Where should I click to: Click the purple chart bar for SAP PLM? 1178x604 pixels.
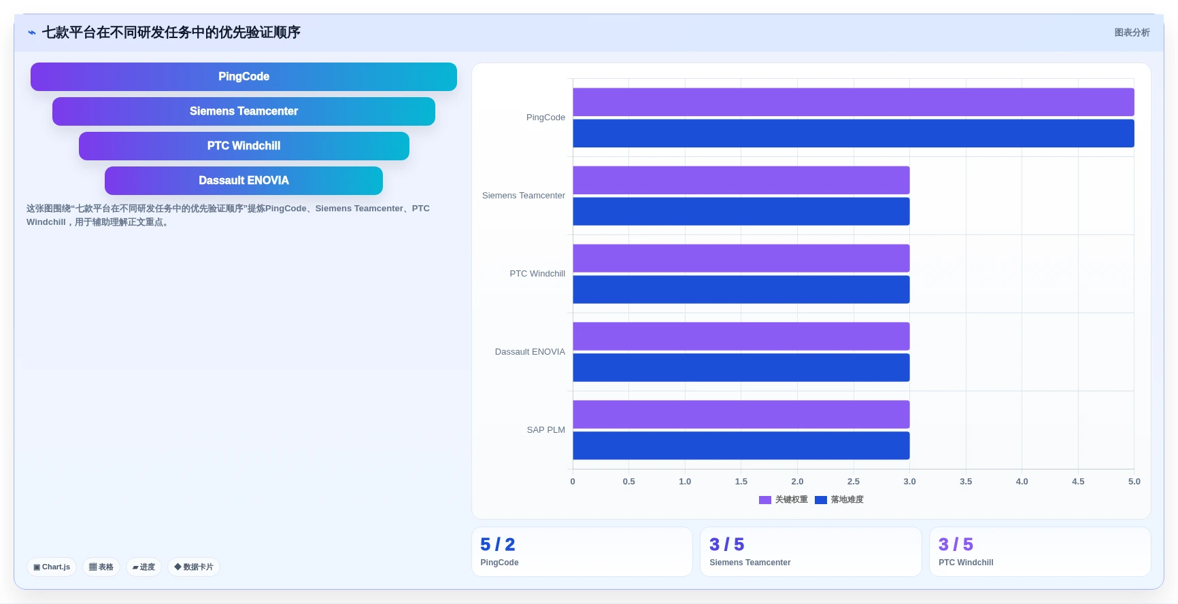741,414
